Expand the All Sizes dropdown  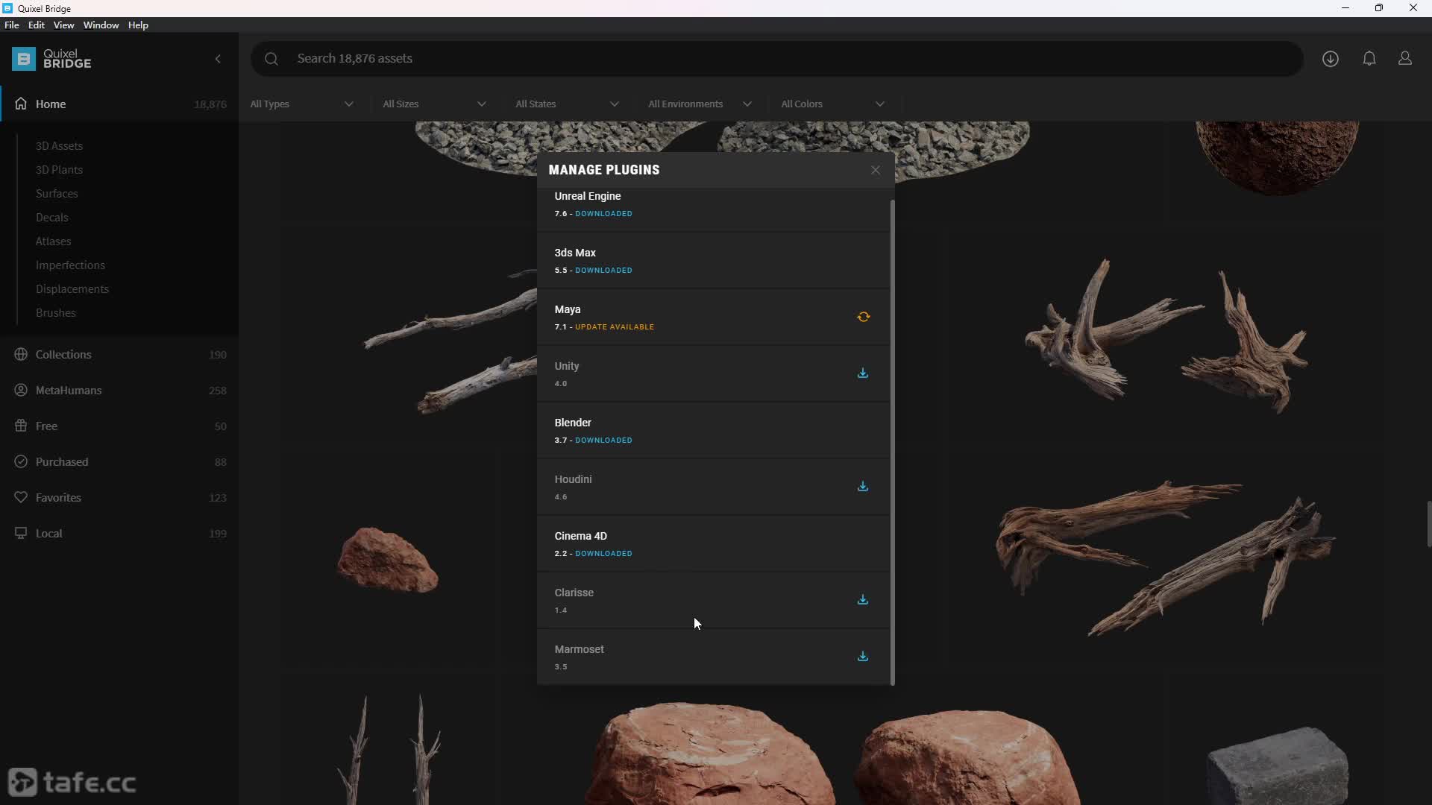(x=435, y=104)
